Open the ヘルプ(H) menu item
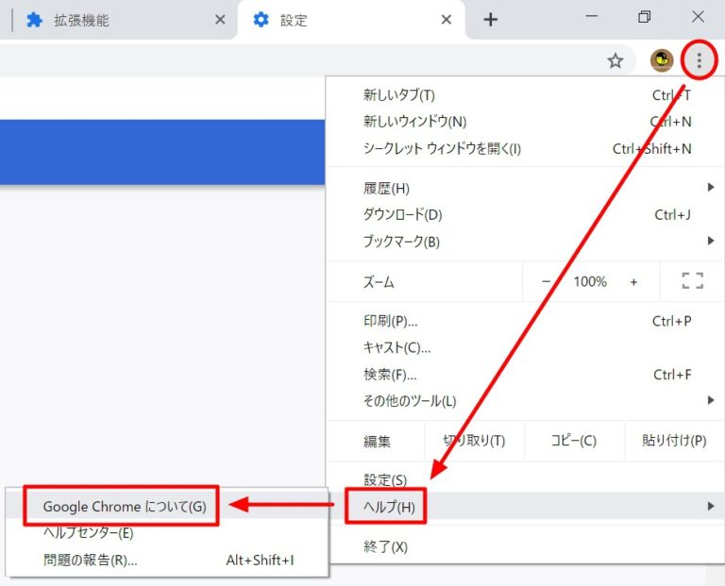 pyautogui.click(x=389, y=507)
